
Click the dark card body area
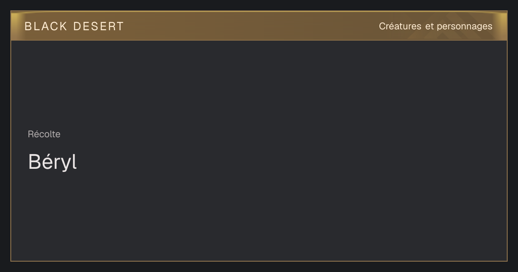pyautogui.click(x=259, y=151)
